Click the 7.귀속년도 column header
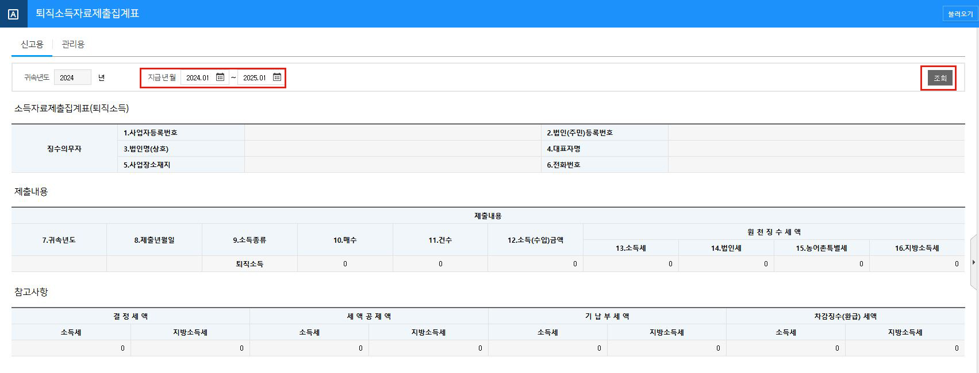Image resolution: width=979 pixels, height=373 pixels. 59,240
